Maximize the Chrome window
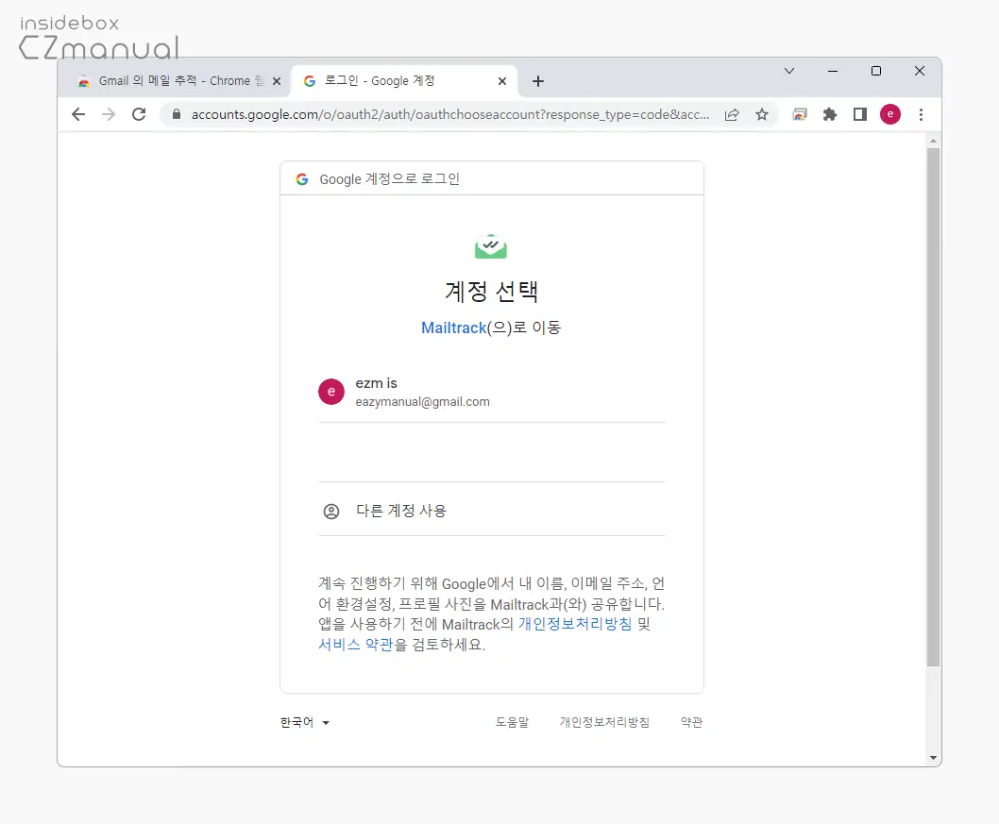The width and height of the screenshot is (999, 824). (x=876, y=71)
